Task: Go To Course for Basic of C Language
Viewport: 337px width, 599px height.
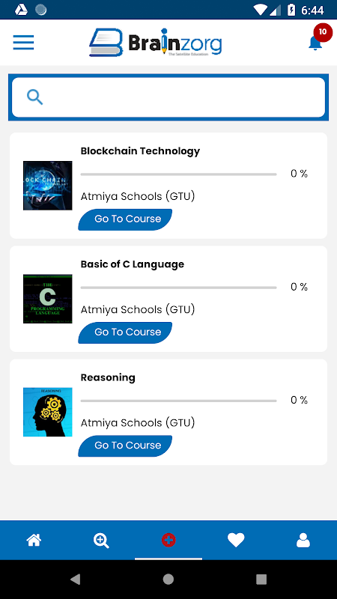Action: point(125,332)
